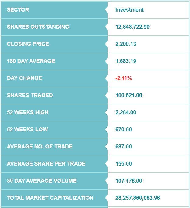Click the SECTOR label cell
190x208 pixels.
pos(54,10)
